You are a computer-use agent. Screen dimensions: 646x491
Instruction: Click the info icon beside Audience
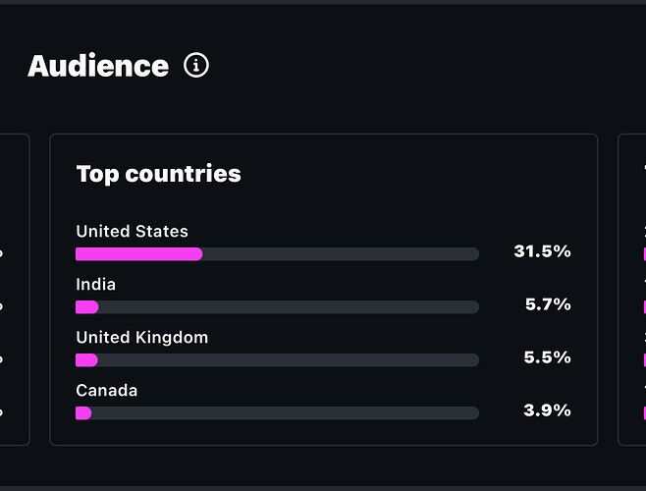[196, 66]
